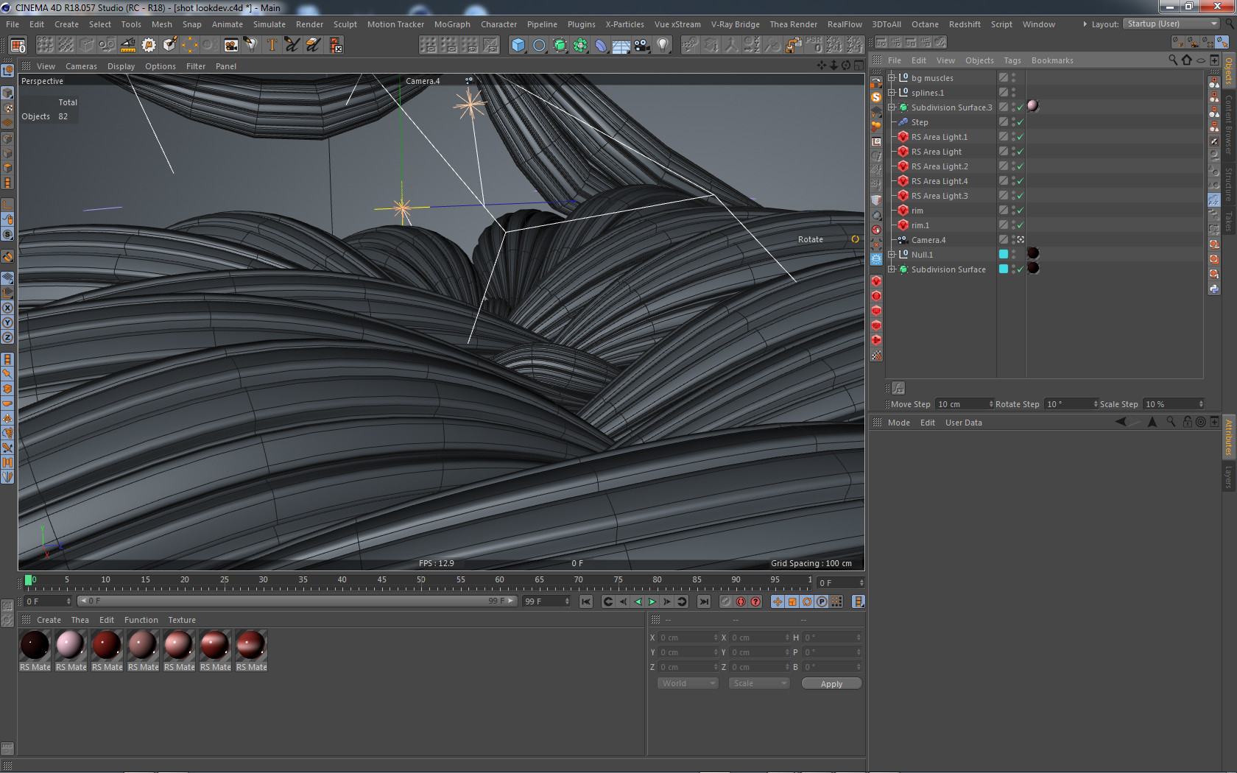Screen dimensions: 1237x773
Task: Click the main toolbar text spline T icon
Action: point(272,45)
